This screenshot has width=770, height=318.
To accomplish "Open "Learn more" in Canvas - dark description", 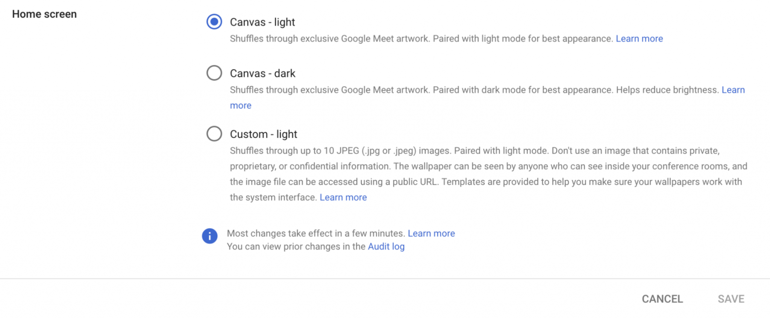I will point(733,90).
